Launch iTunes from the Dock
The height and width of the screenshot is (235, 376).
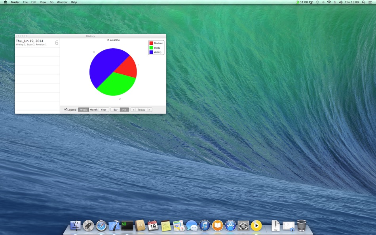coord(205,226)
